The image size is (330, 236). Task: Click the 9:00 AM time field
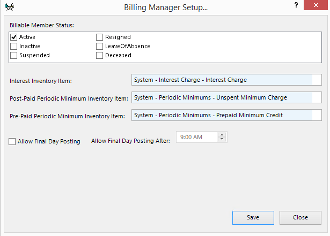196,138
